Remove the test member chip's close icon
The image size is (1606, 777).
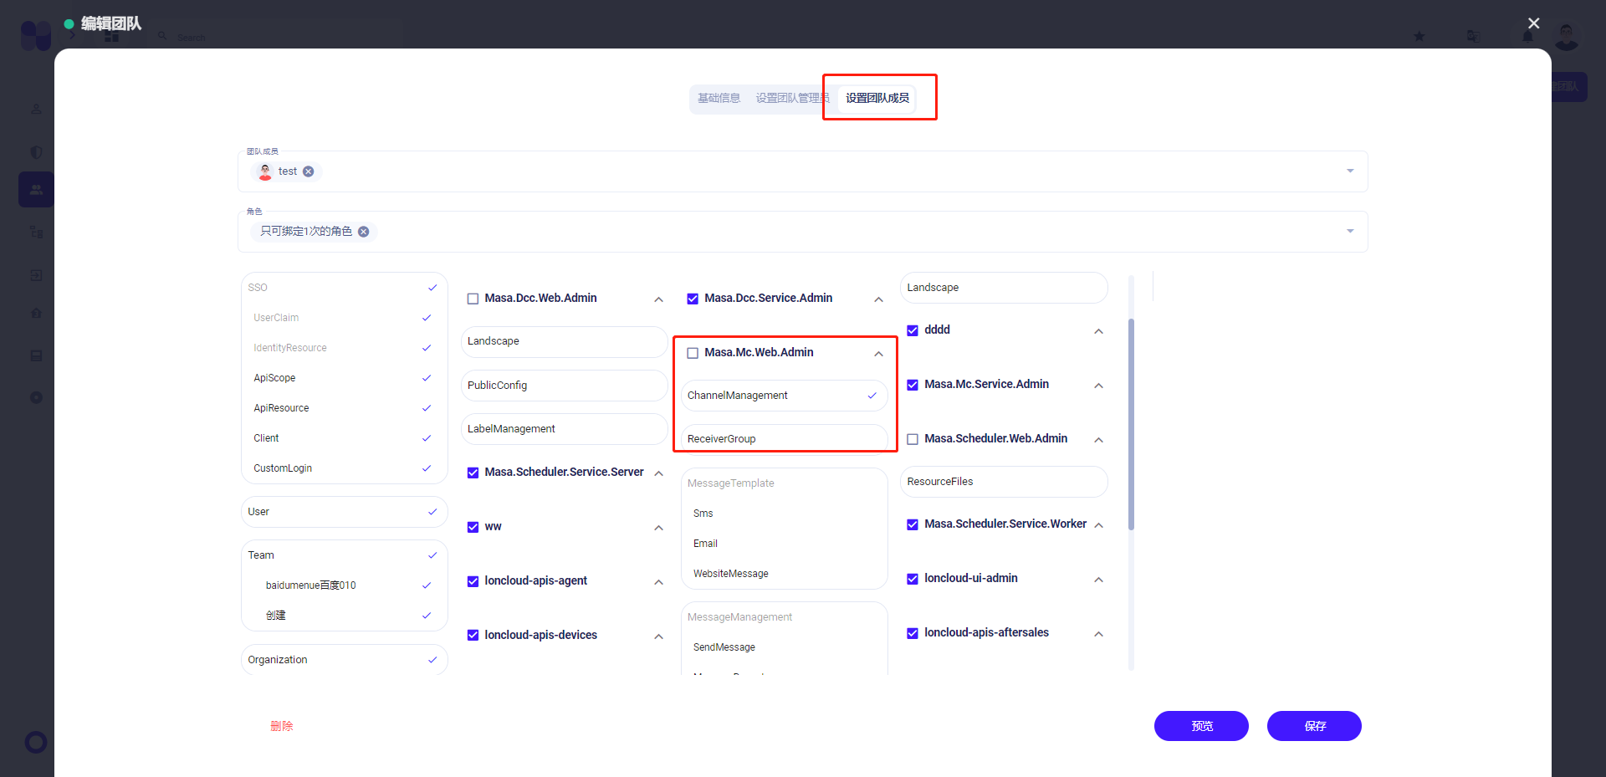pyautogui.click(x=308, y=171)
